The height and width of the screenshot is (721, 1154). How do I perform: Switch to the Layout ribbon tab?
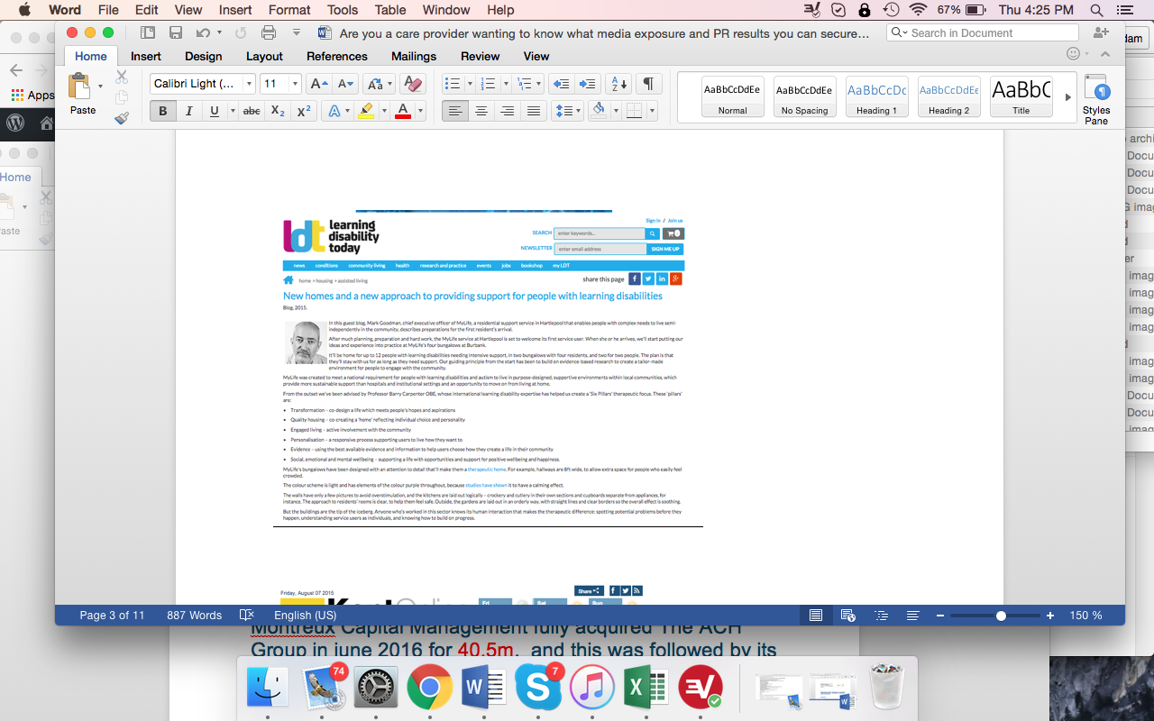[x=264, y=56]
